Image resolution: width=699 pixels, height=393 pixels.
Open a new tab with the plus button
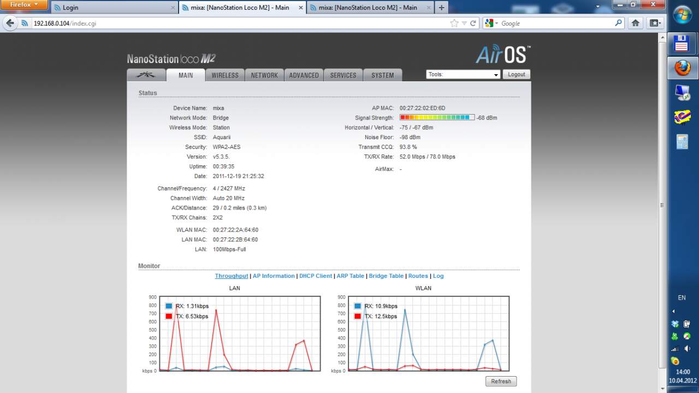[x=441, y=8]
